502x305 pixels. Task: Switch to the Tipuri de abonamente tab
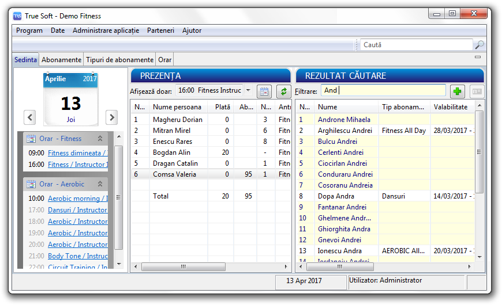(x=119, y=60)
